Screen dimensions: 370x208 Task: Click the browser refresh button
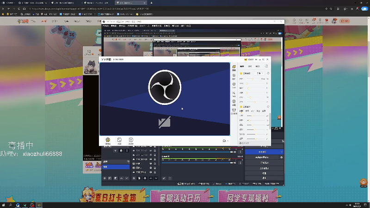pos(19,9)
